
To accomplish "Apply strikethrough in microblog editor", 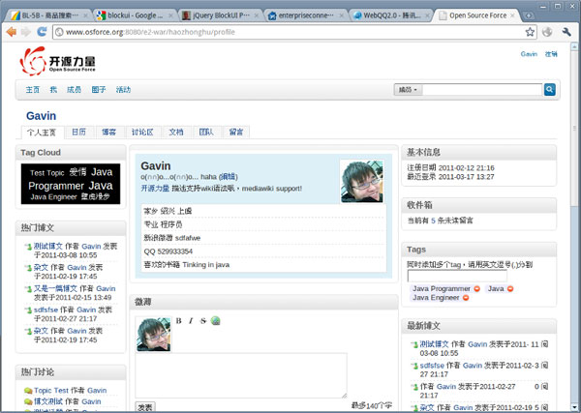I will pos(203,320).
